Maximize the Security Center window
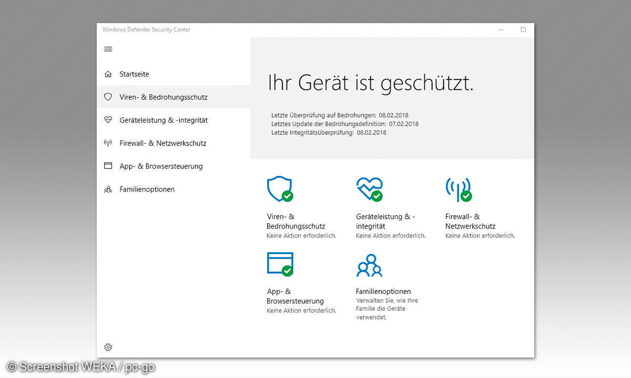The height and width of the screenshot is (378, 631). click(x=523, y=29)
